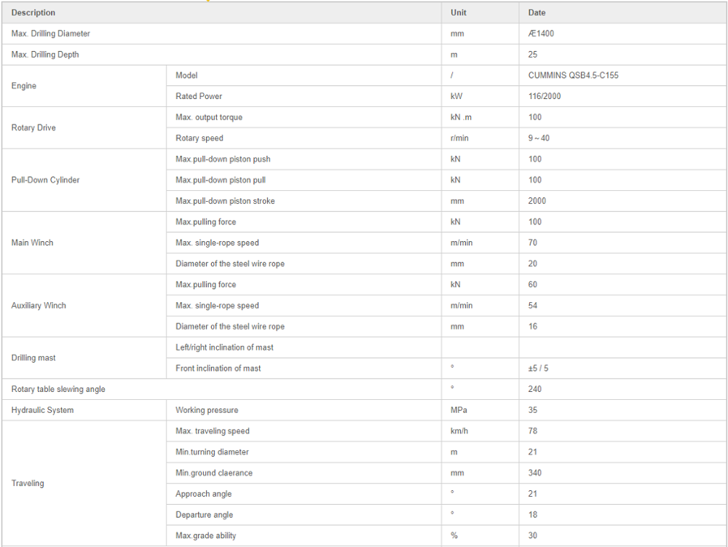Select the Max.grade ability label
Viewport: 728px width, 547px height.
(205, 535)
